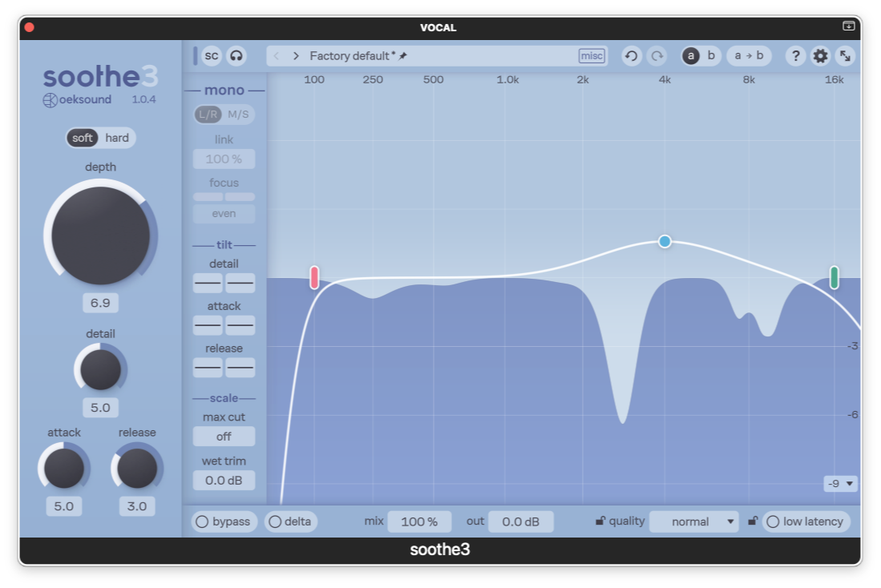
Task: Click the misc preset tag
Action: tap(592, 55)
